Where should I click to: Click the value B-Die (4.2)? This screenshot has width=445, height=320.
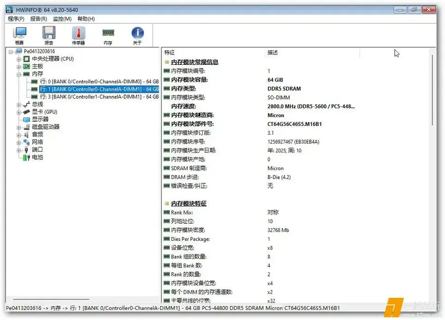click(x=279, y=177)
